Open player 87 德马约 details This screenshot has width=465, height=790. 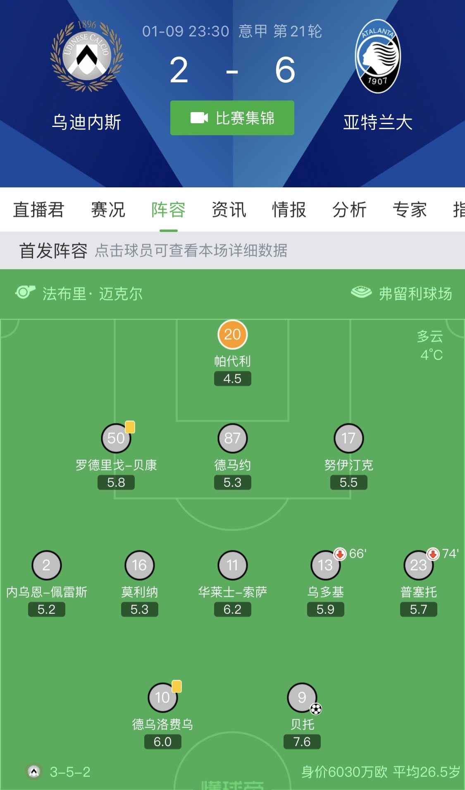pos(232,438)
